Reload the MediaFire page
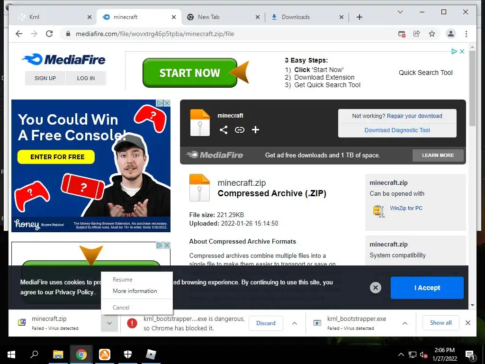The image size is (485, 364). [49, 34]
